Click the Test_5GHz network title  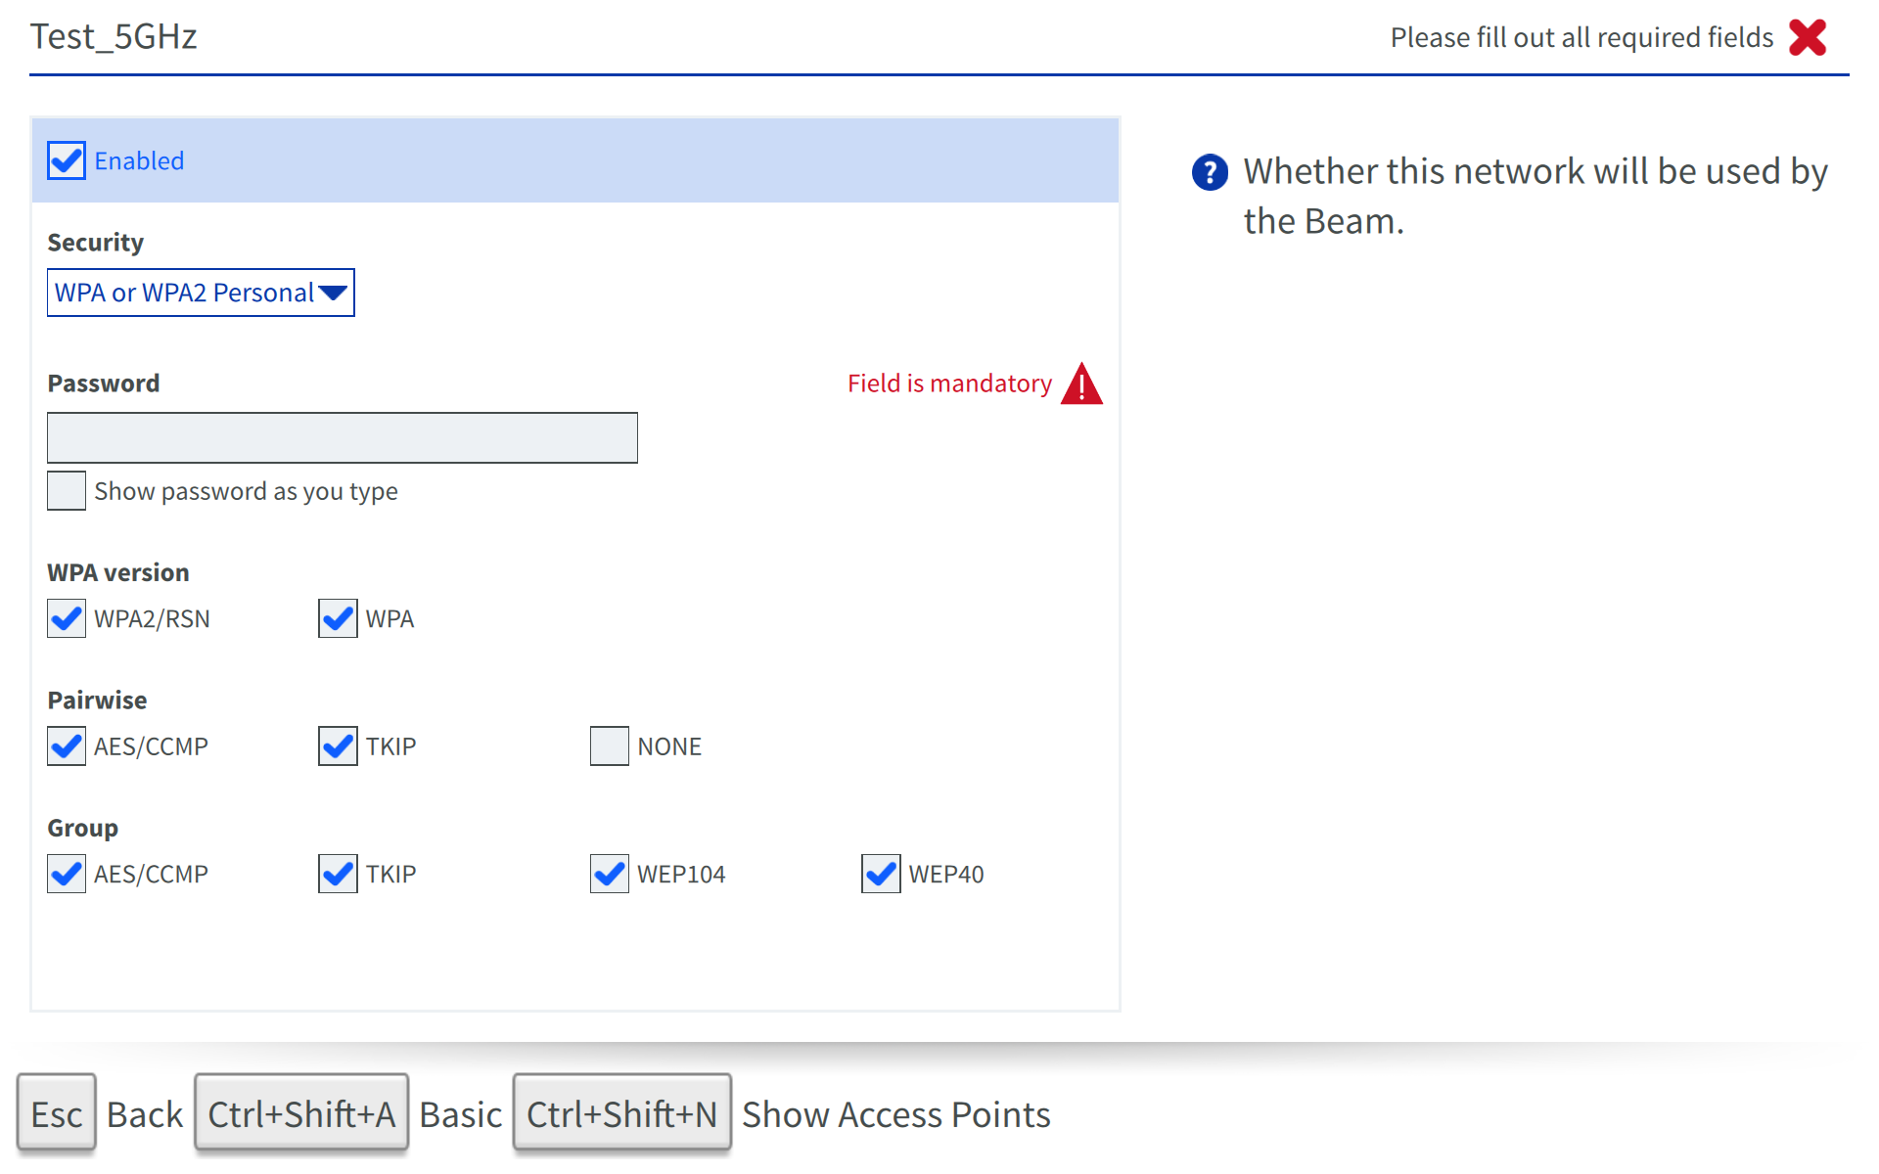coord(114,37)
